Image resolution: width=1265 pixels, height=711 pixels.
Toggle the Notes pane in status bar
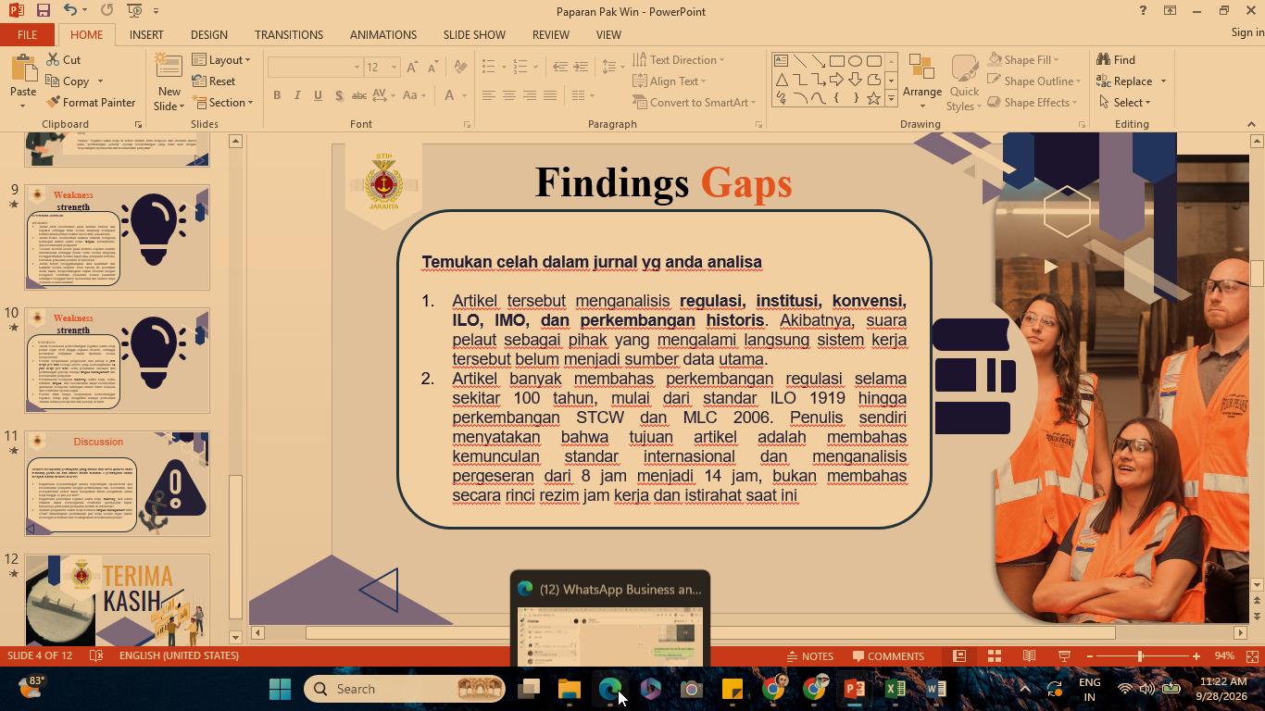(810, 656)
